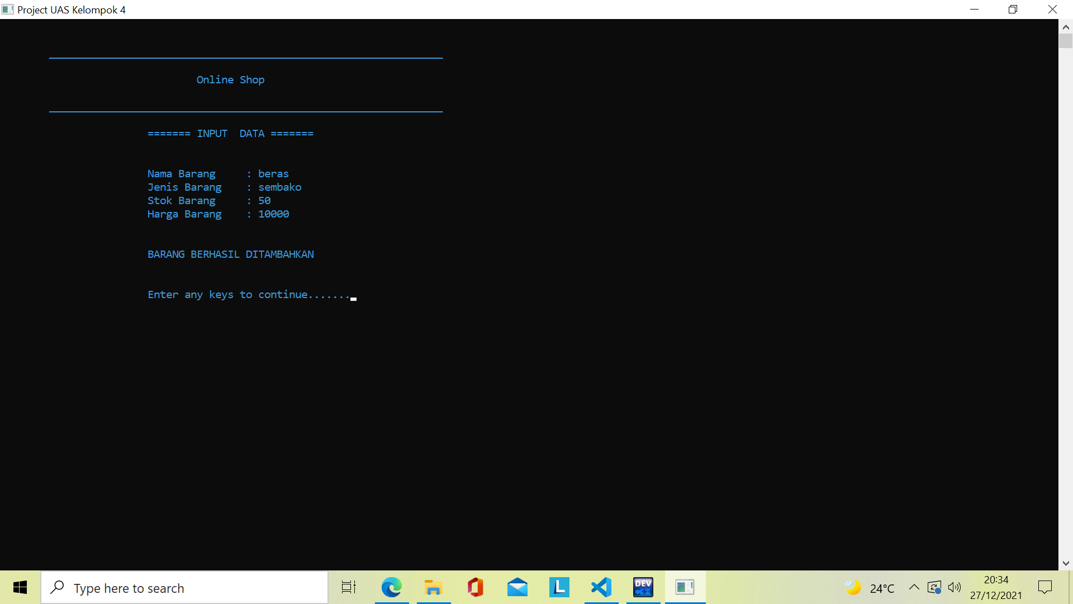Click the console app icon in the title bar
This screenshot has width=1073, height=604.
(x=7, y=9)
